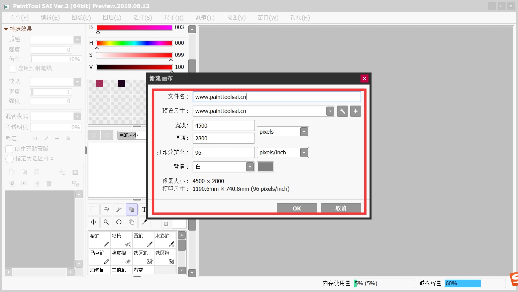Confirm new canvas with OK
The image size is (518, 292).
297,208
